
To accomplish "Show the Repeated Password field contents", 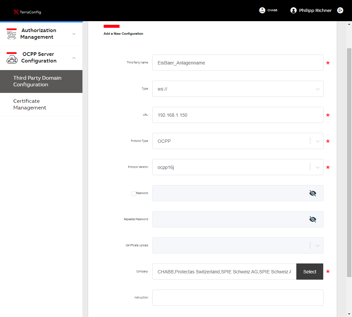I will tap(313, 219).
